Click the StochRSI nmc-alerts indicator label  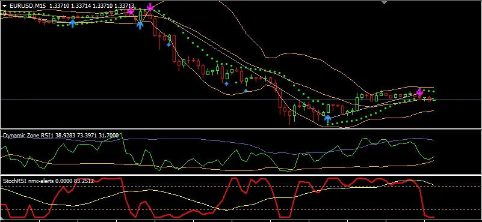(28, 181)
